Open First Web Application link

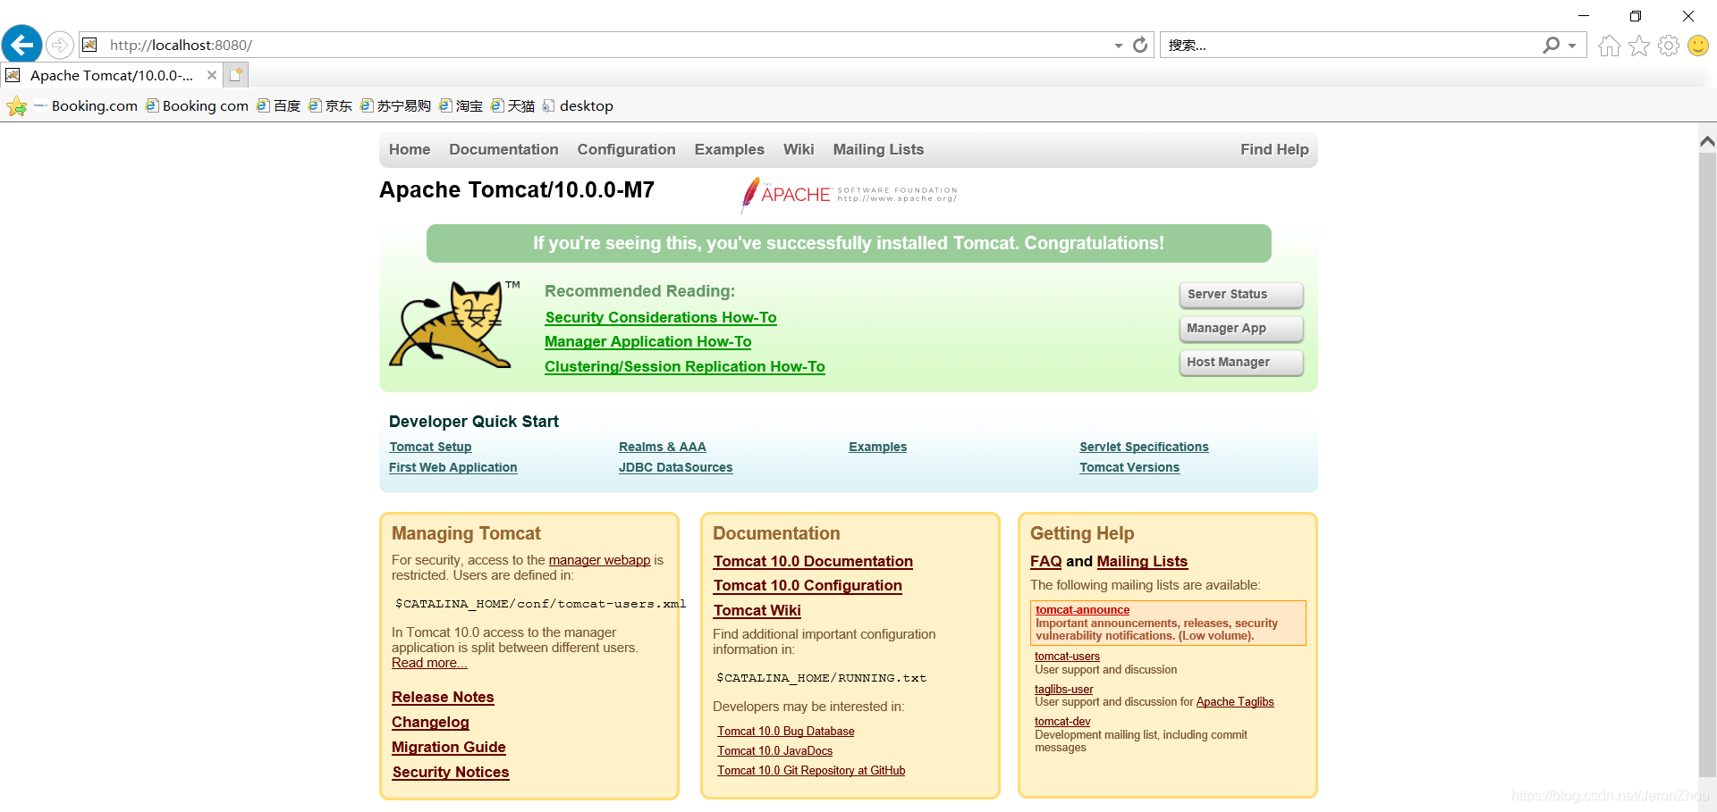[453, 467]
